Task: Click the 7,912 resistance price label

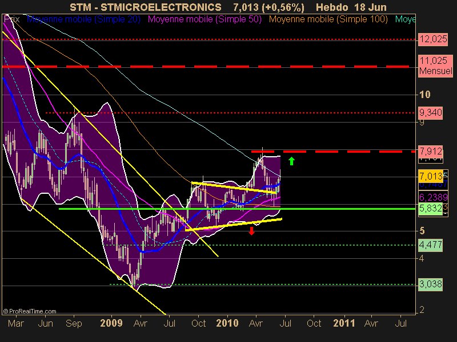Action: point(431,151)
